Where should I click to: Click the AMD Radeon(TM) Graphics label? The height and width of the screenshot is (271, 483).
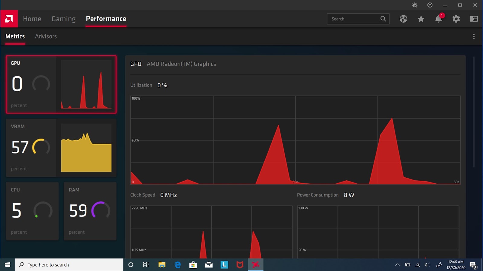coord(181,64)
